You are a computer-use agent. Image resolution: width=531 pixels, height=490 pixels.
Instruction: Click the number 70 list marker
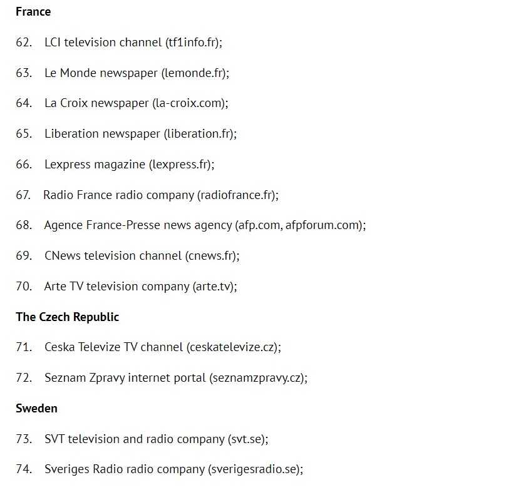point(24,287)
